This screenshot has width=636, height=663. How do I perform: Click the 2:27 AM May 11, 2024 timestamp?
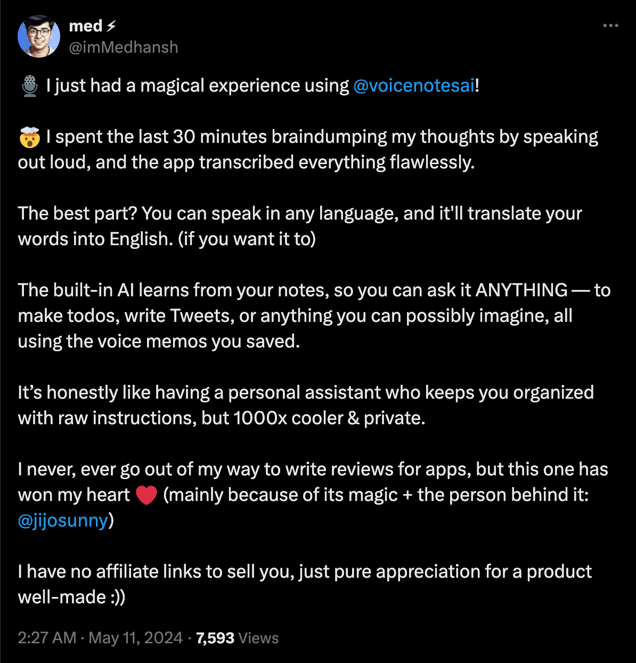click(x=100, y=638)
